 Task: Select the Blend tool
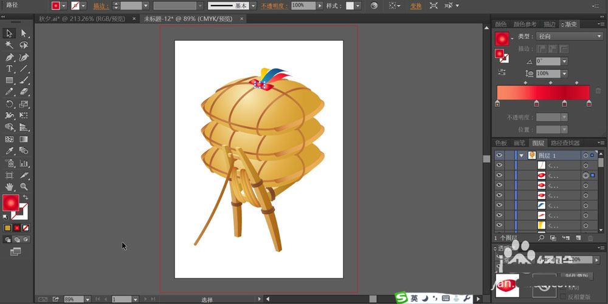[x=24, y=151]
